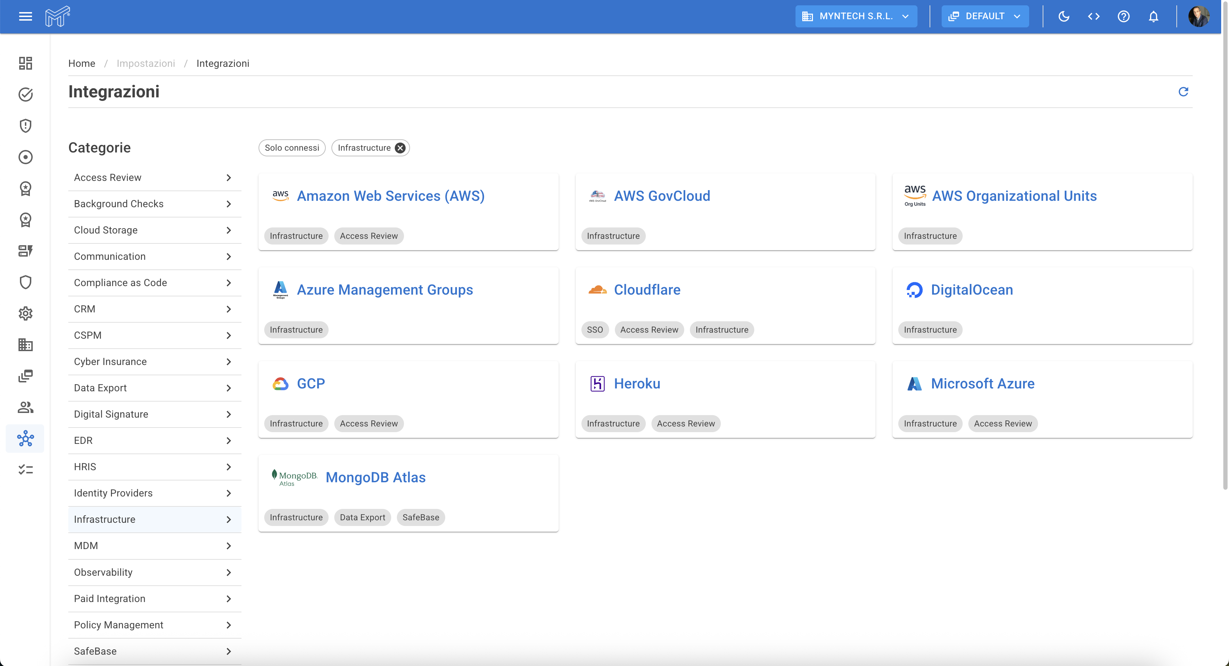Open the code brackets icon in header
The height and width of the screenshot is (666, 1229).
tap(1094, 17)
